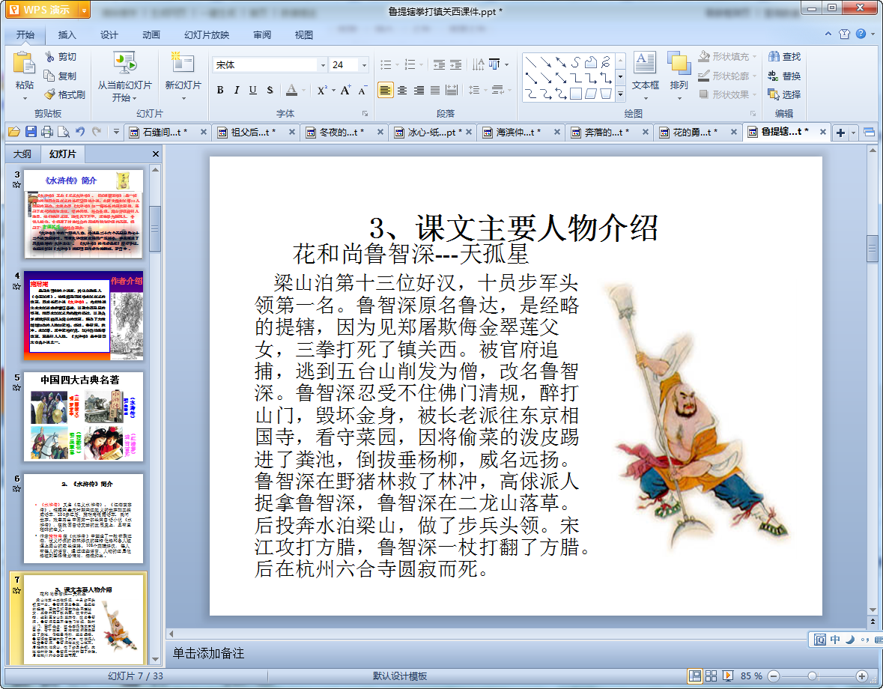Screen dimensions: 883x689
Task: Open the WPS 演示 application menu arrow
Action: 84,10
